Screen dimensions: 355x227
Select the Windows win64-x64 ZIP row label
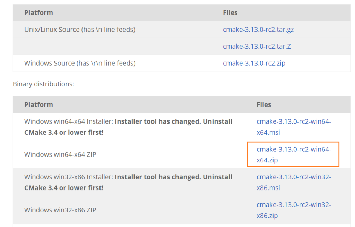[60, 154]
